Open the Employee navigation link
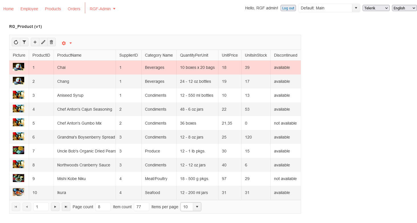Image resolution: width=417 pixels, height=223 pixels. click(x=29, y=9)
